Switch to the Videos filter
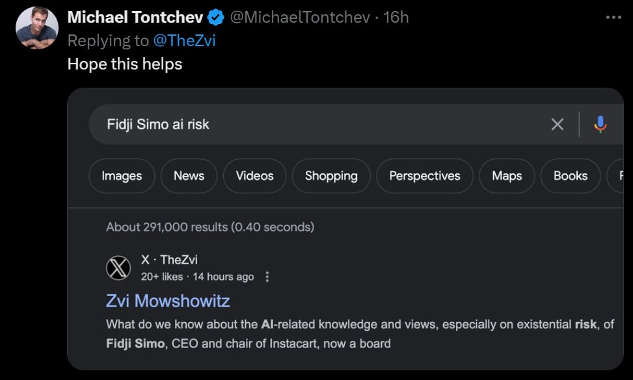Screen dimensions: 633x380 click(x=255, y=175)
